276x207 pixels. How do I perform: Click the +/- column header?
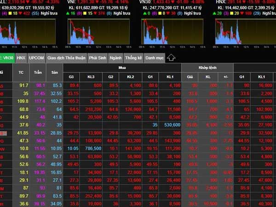[x=226, y=77]
